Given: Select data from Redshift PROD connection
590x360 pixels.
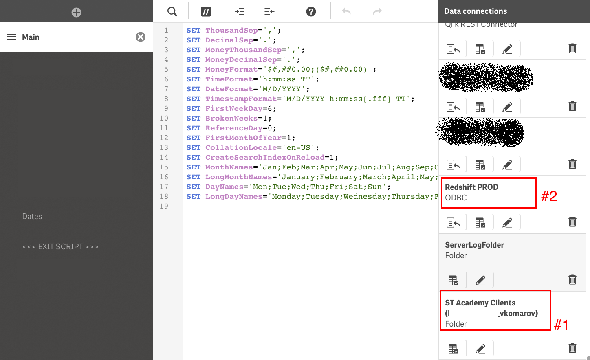Looking at the screenshot, I should [x=480, y=222].
